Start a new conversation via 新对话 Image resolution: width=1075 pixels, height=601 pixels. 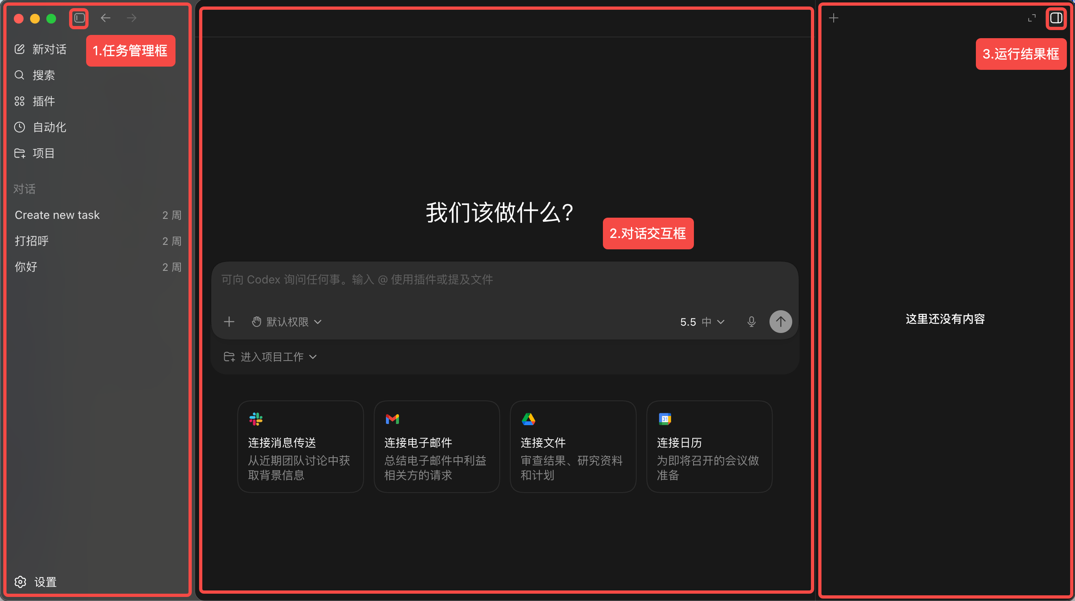coord(41,49)
